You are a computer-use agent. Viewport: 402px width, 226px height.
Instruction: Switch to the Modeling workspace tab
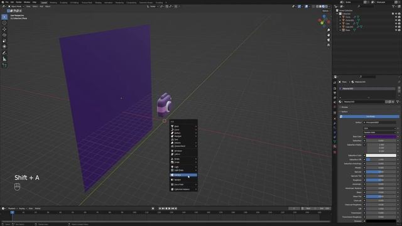(53, 3)
